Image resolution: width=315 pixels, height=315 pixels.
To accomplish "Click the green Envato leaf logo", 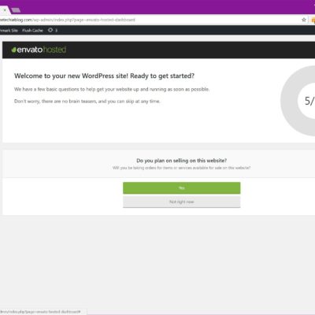I will 14,50.
